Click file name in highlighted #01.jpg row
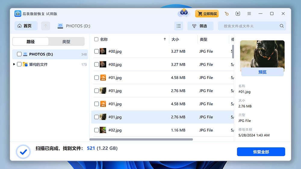301x169 pixels. (x=115, y=117)
